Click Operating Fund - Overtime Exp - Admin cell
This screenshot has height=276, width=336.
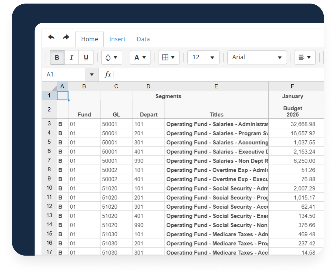pyautogui.click(x=217, y=170)
